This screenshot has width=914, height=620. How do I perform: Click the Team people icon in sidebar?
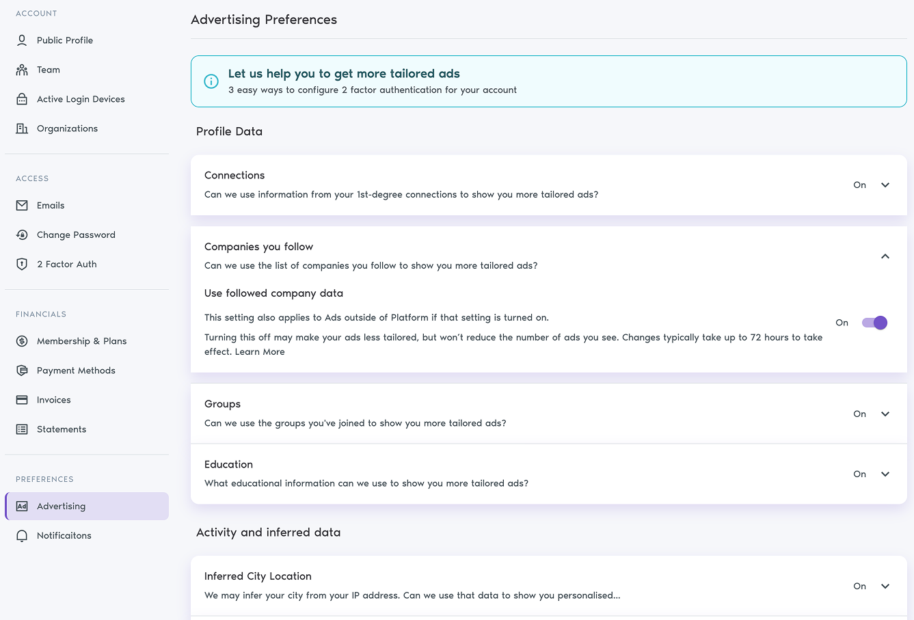pos(21,69)
